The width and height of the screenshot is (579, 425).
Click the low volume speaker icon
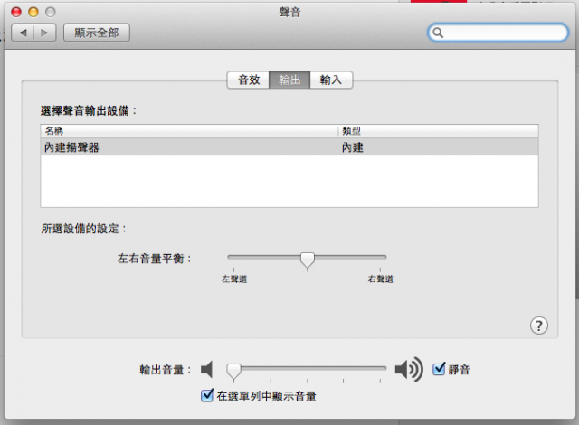click(x=207, y=369)
